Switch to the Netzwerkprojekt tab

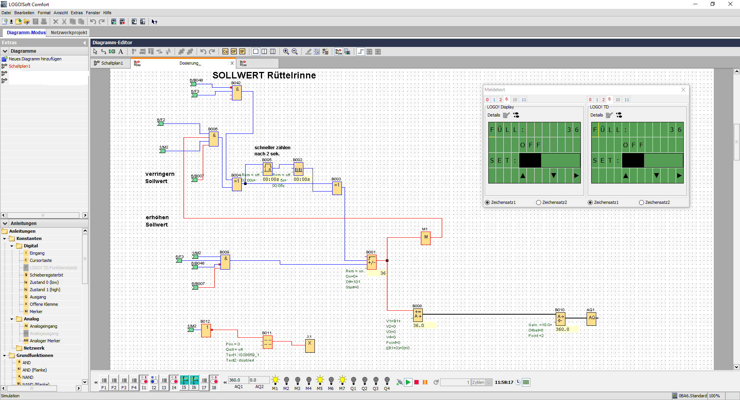[x=69, y=33]
